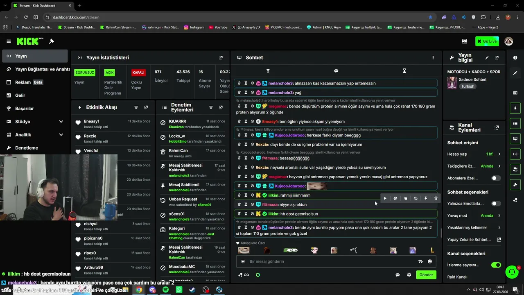Open Yasaklanmış kelimeler chevron
The image size is (524, 295).
[499, 227]
